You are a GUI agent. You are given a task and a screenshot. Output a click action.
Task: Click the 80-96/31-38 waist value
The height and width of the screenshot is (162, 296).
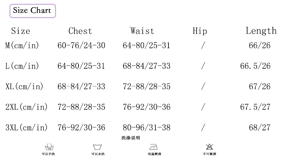tap(147, 128)
